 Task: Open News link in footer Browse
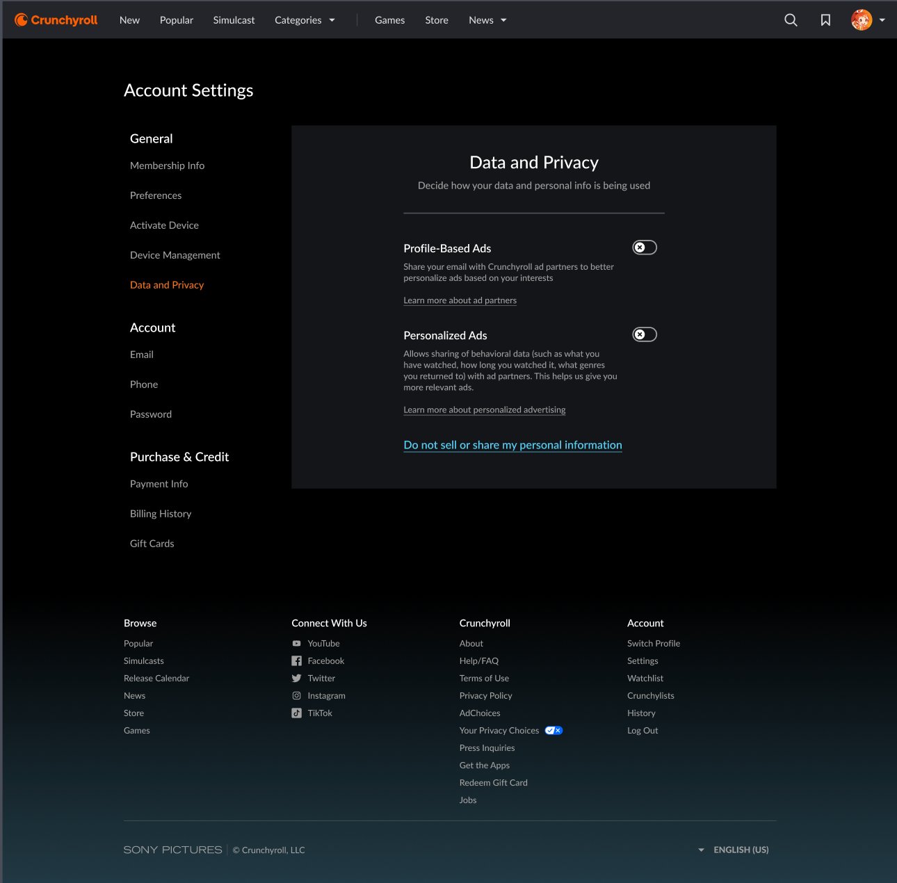coord(135,696)
